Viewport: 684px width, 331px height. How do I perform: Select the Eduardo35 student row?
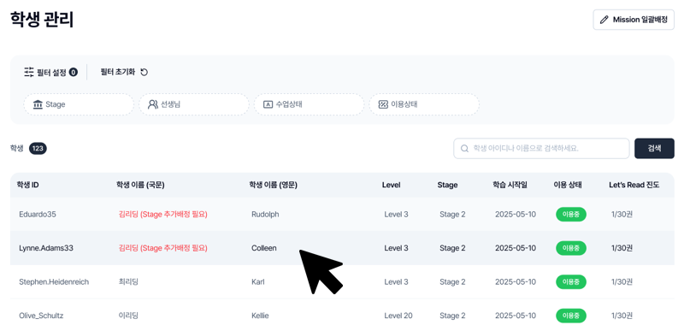(x=342, y=215)
